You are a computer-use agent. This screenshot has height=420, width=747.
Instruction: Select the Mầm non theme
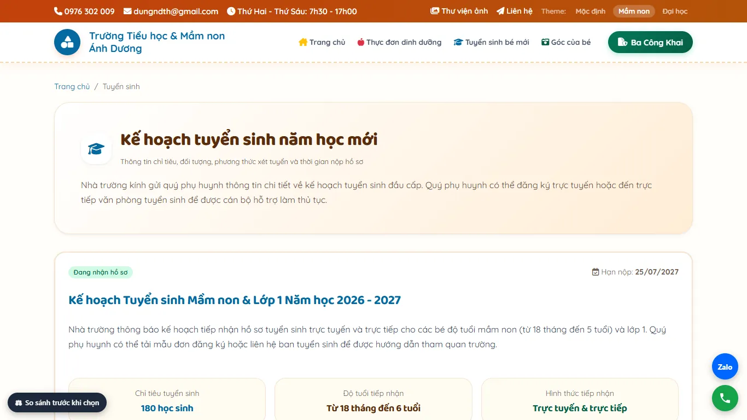coord(634,11)
